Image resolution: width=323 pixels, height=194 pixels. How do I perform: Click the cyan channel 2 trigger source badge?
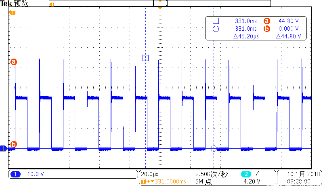click(246, 174)
